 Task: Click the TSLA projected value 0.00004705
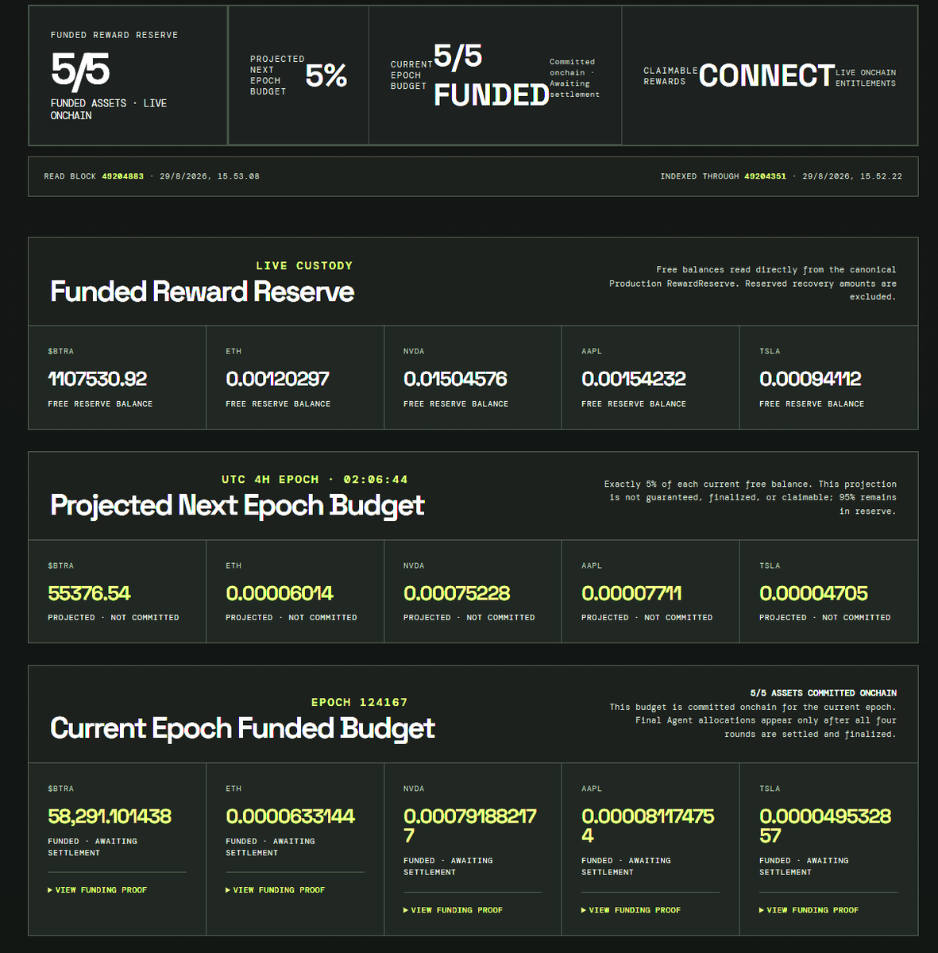(x=813, y=593)
